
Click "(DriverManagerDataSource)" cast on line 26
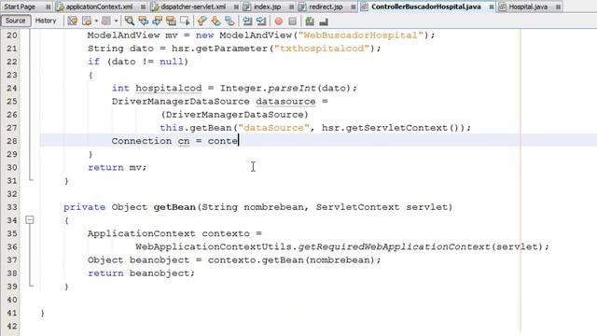tap(234, 115)
